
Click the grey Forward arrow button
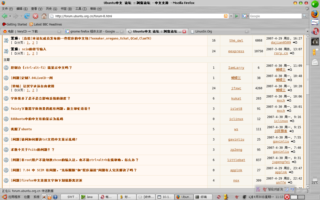(x=15, y=16)
